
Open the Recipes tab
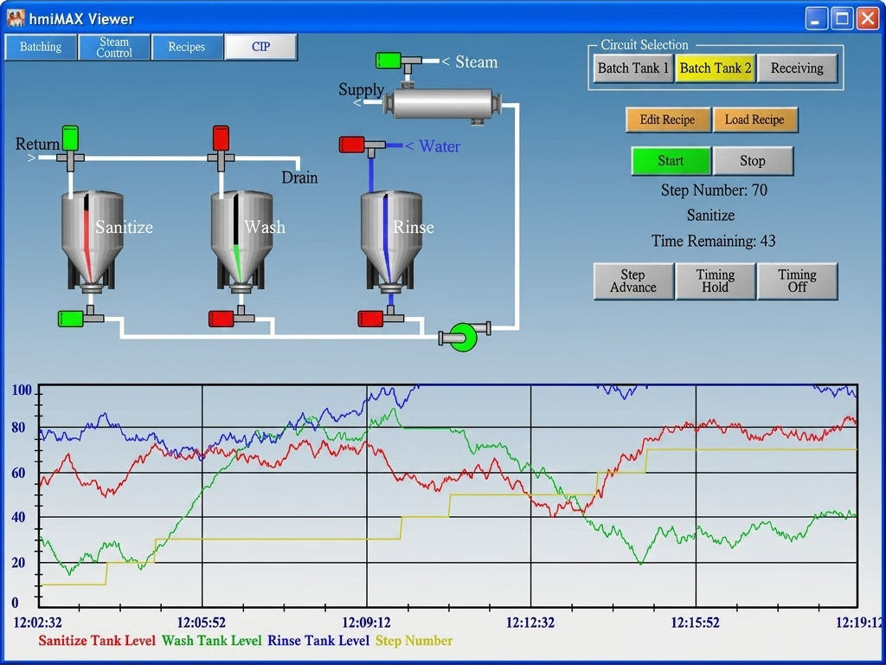pyautogui.click(x=187, y=47)
